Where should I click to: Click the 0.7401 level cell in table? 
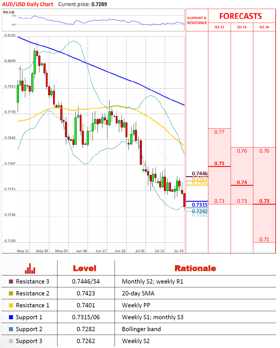[86, 305]
